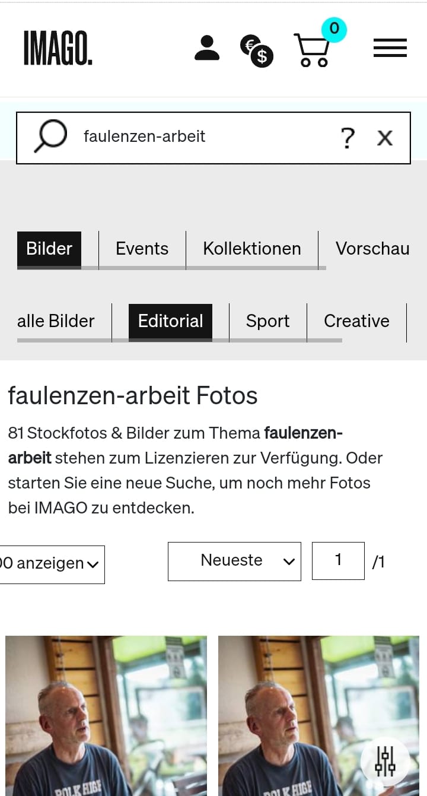
Task: Click the page number input field
Action: click(338, 560)
